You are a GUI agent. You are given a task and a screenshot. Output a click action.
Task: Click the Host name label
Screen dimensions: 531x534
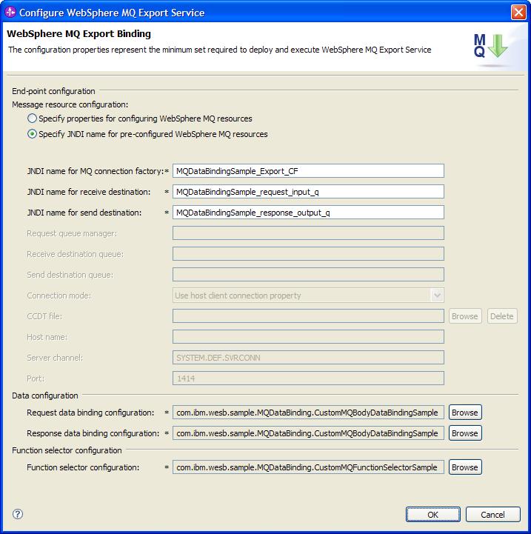(47, 337)
